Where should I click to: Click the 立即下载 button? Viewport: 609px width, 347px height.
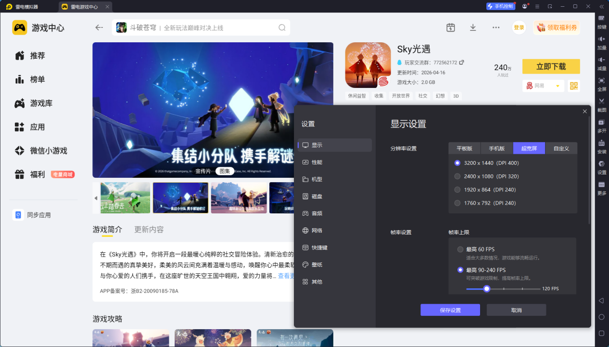coord(551,67)
